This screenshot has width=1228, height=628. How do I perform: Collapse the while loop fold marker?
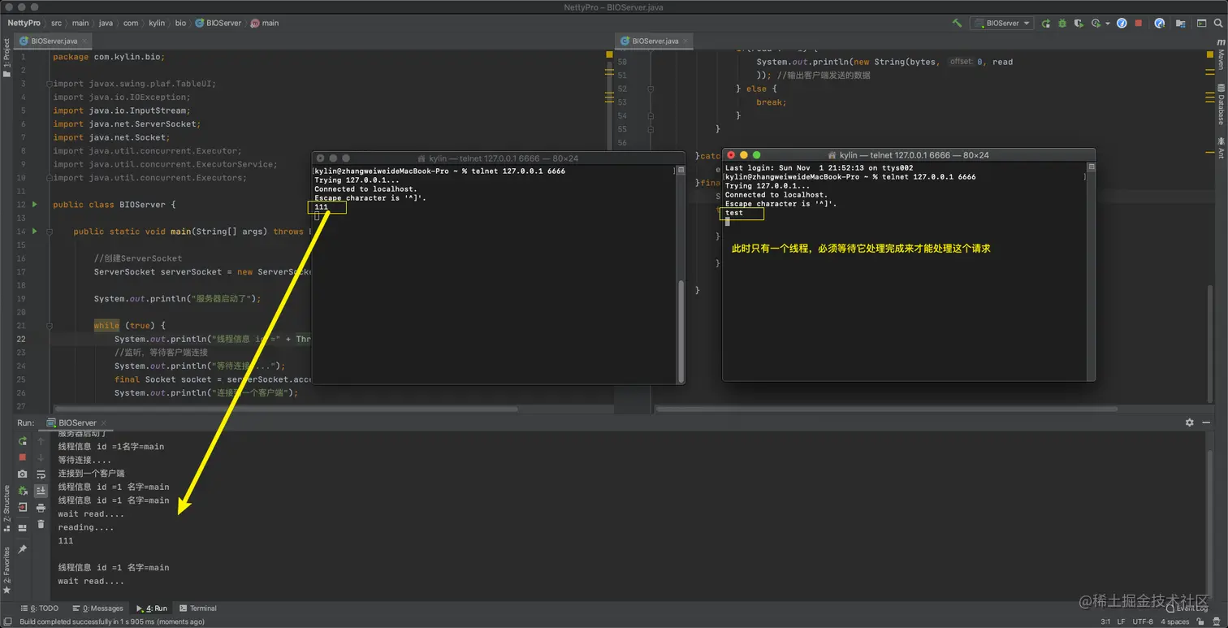click(48, 326)
